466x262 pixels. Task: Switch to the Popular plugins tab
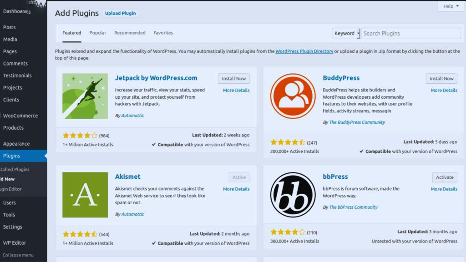pyautogui.click(x=97, y=32)
